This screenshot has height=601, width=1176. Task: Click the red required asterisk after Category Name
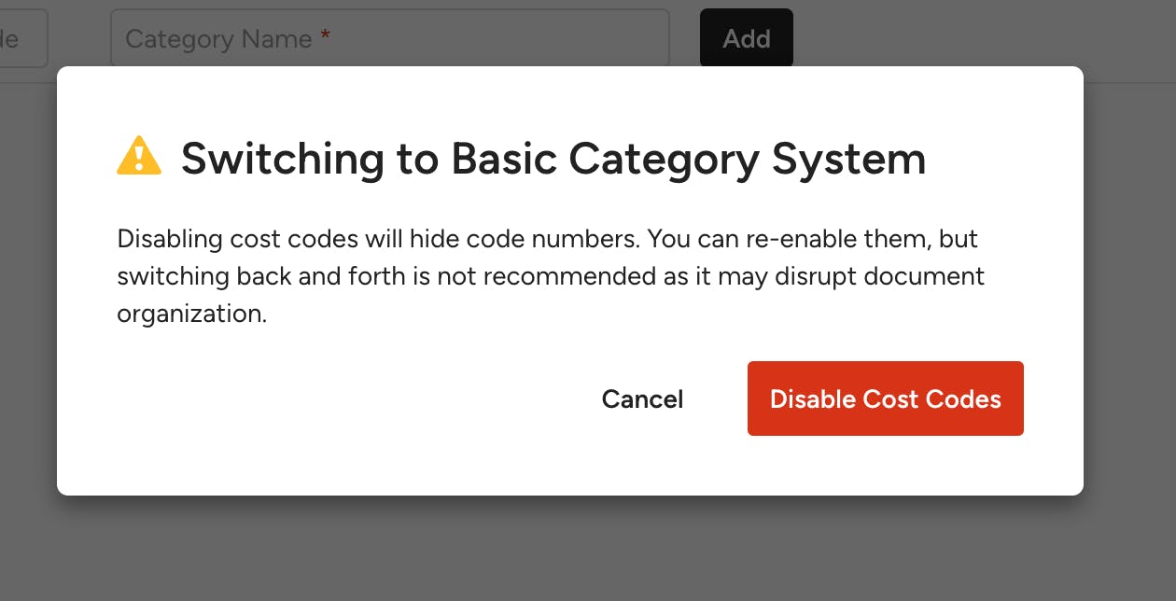325,38
